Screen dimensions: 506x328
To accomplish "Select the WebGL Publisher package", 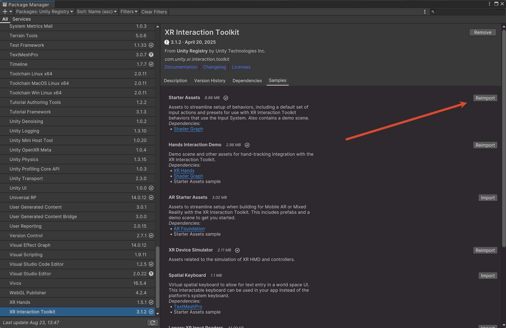I will pyautogui.click(x=77, y=293).
